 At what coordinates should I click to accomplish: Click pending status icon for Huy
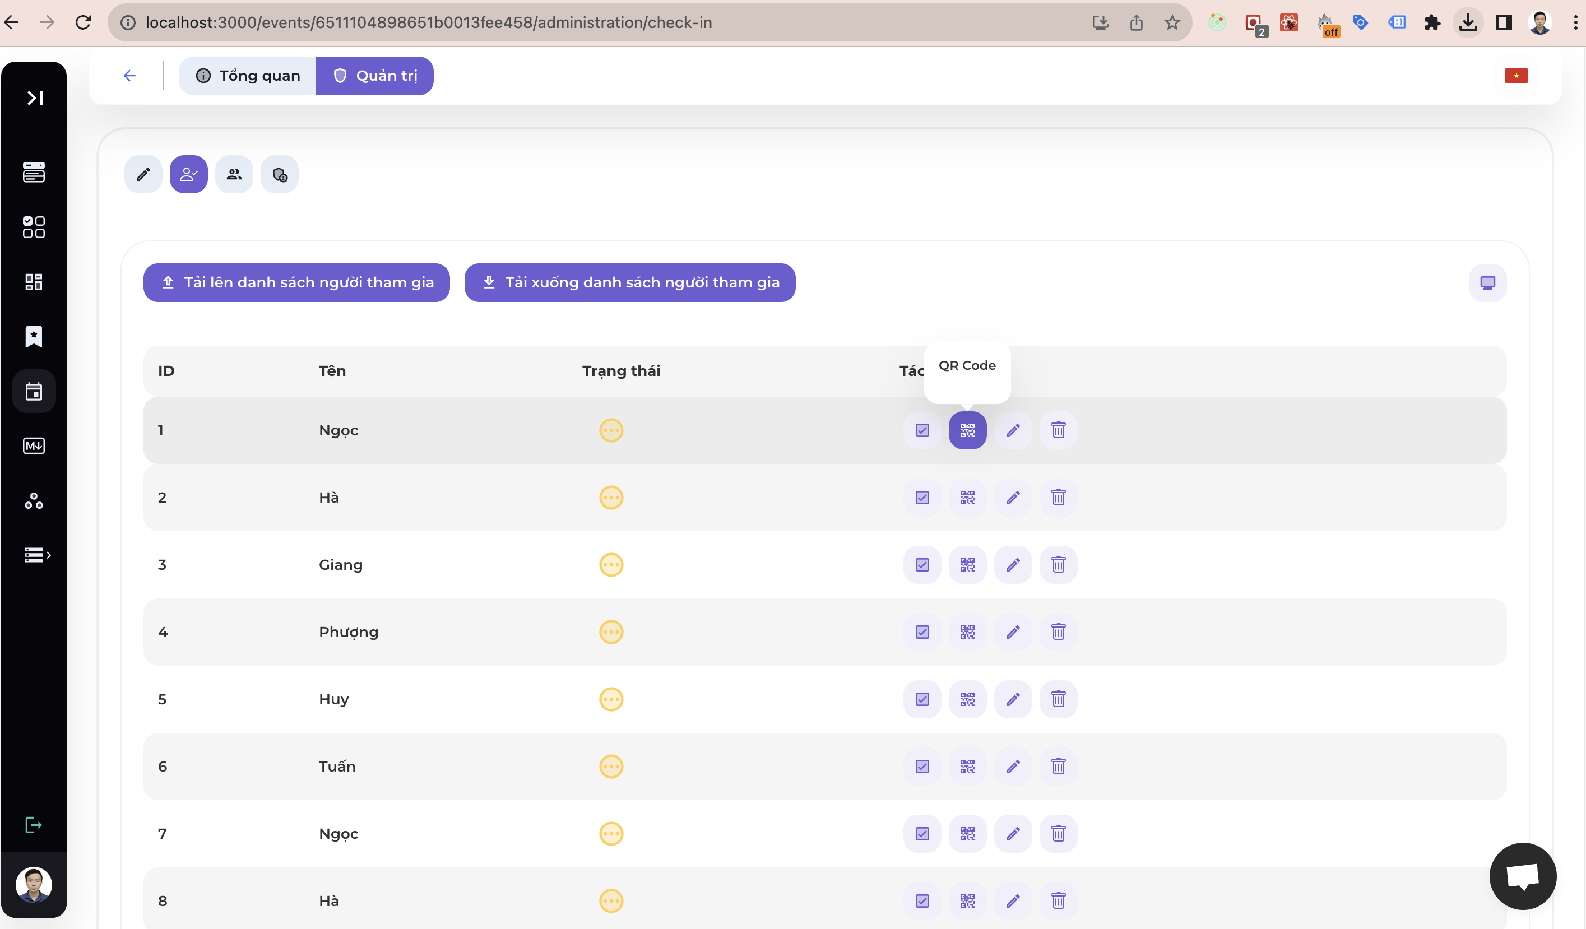[611, 699]
